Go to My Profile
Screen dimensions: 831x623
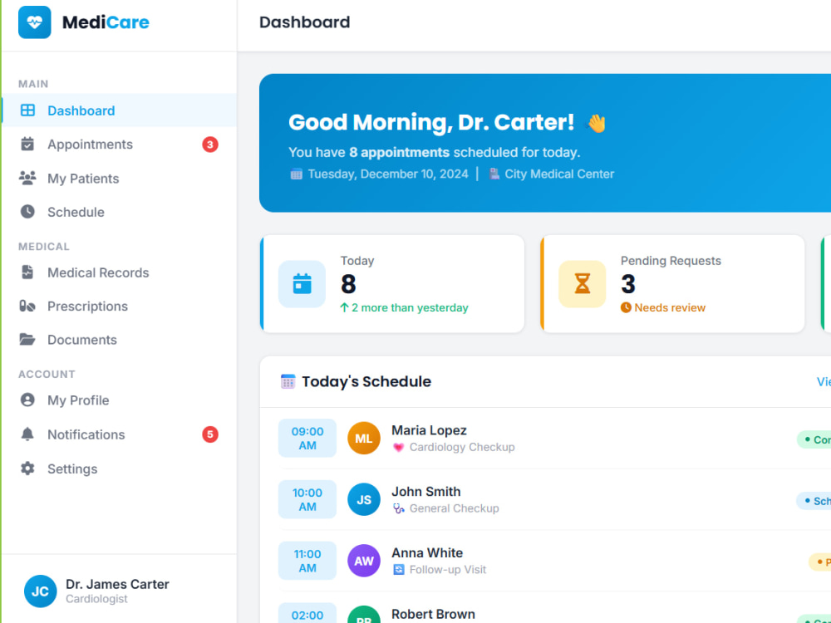pos(119,400)
